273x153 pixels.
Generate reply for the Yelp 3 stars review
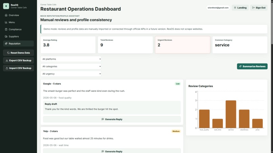[112, 151]
